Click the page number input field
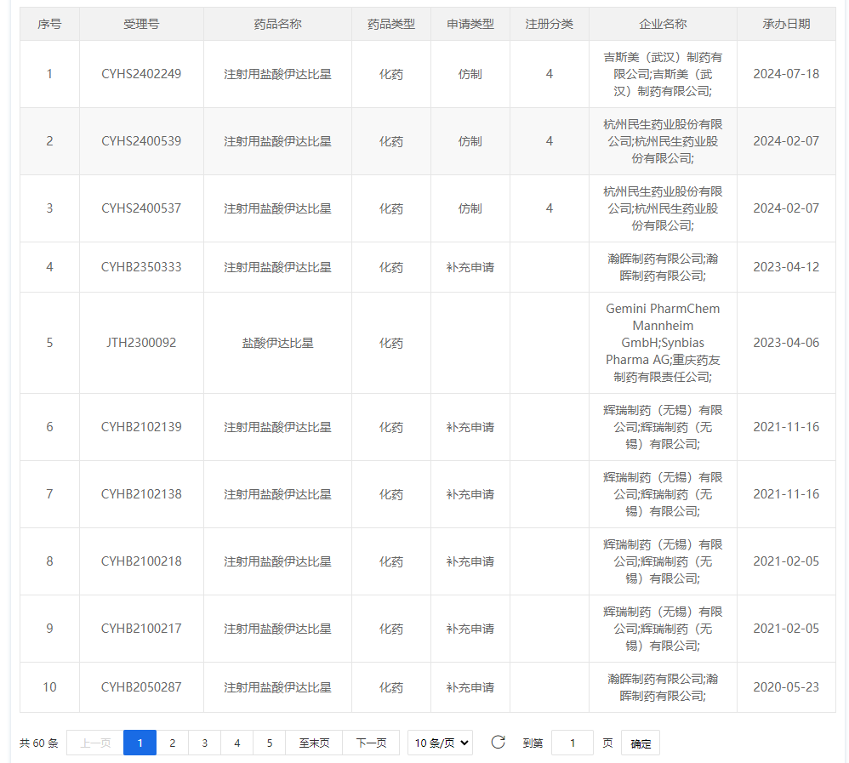 point(573,743)
